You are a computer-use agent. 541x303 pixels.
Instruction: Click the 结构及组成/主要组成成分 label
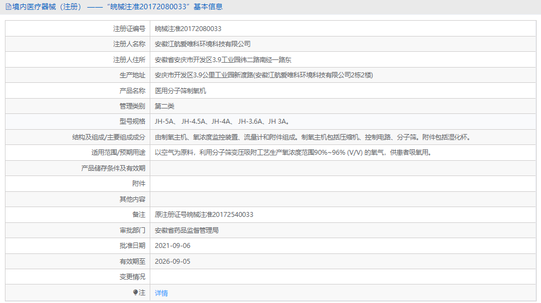(109, 137)
